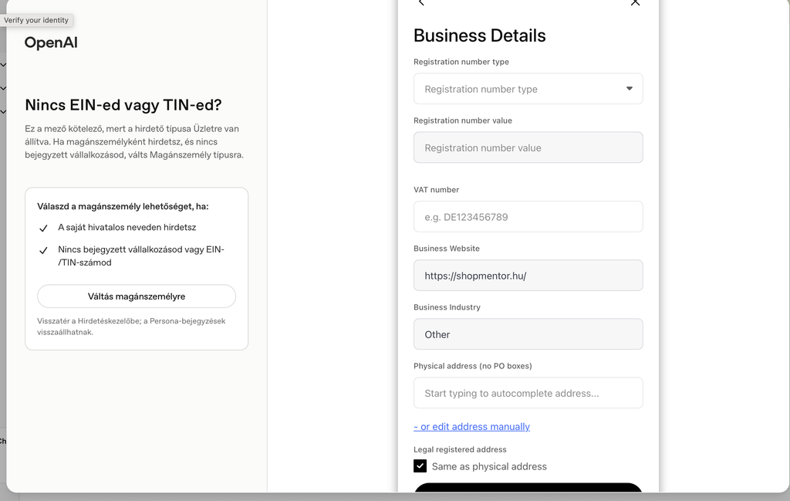Expand the first collapsed chevron at left edge
The height and width of the screenshot is (501, 790).
(x=3, y=65)
